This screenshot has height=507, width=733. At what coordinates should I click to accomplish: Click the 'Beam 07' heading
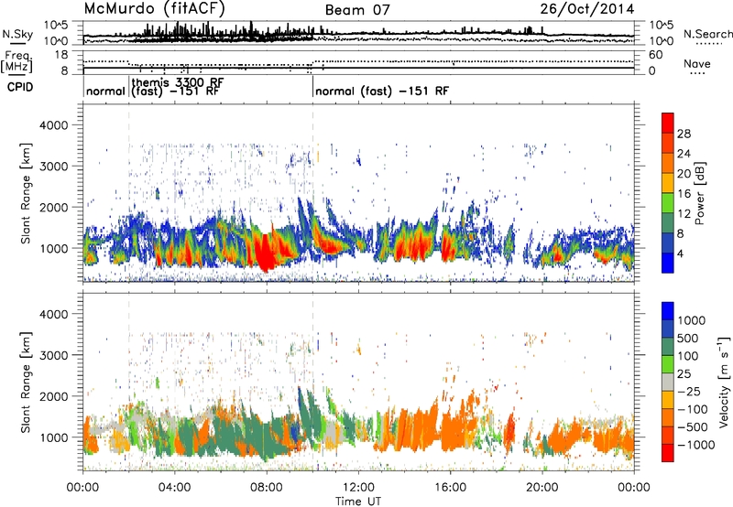pos(356,10)
